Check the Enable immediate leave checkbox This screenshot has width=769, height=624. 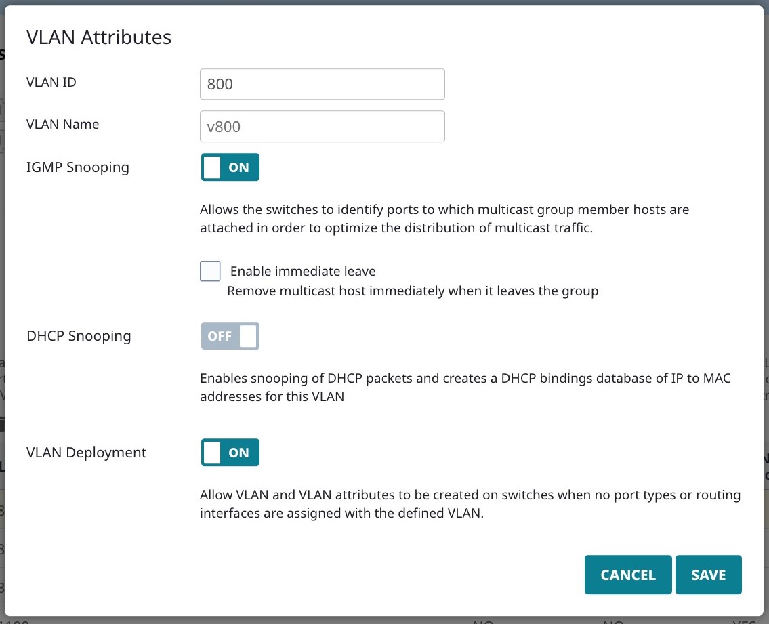(210, 270)
